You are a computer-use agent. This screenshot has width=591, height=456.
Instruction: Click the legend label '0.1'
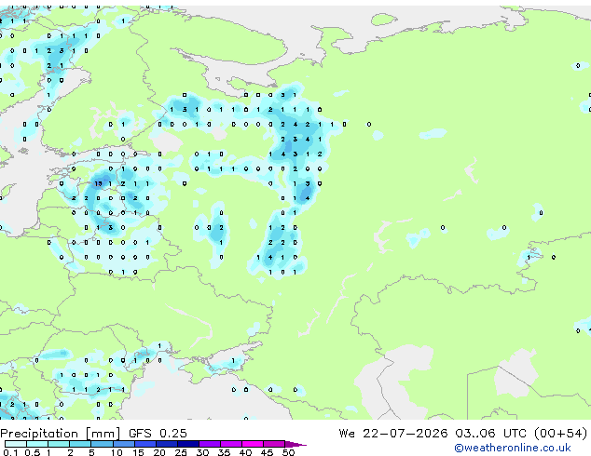(x=10, y=452)
